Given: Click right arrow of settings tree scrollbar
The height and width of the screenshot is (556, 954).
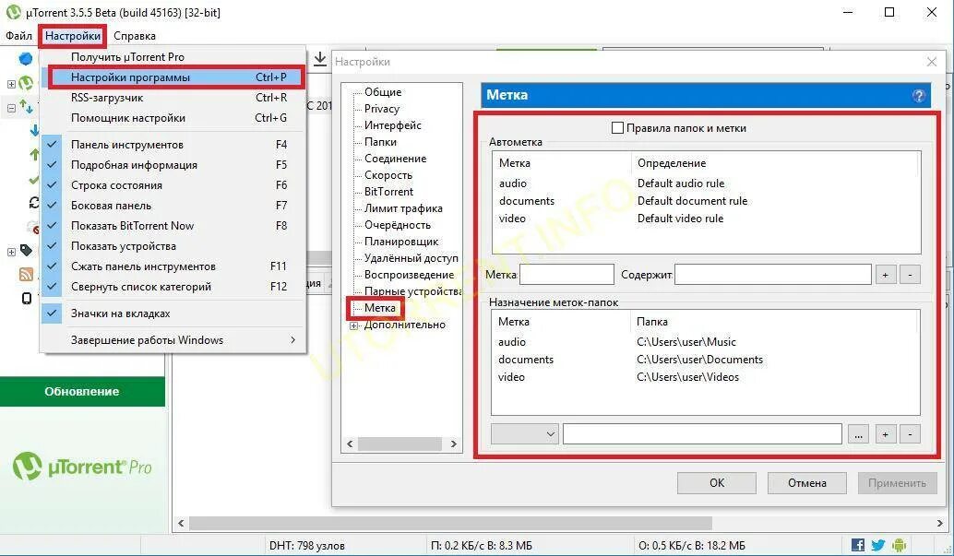Looking at the screenshot, I should click(453, 444).
